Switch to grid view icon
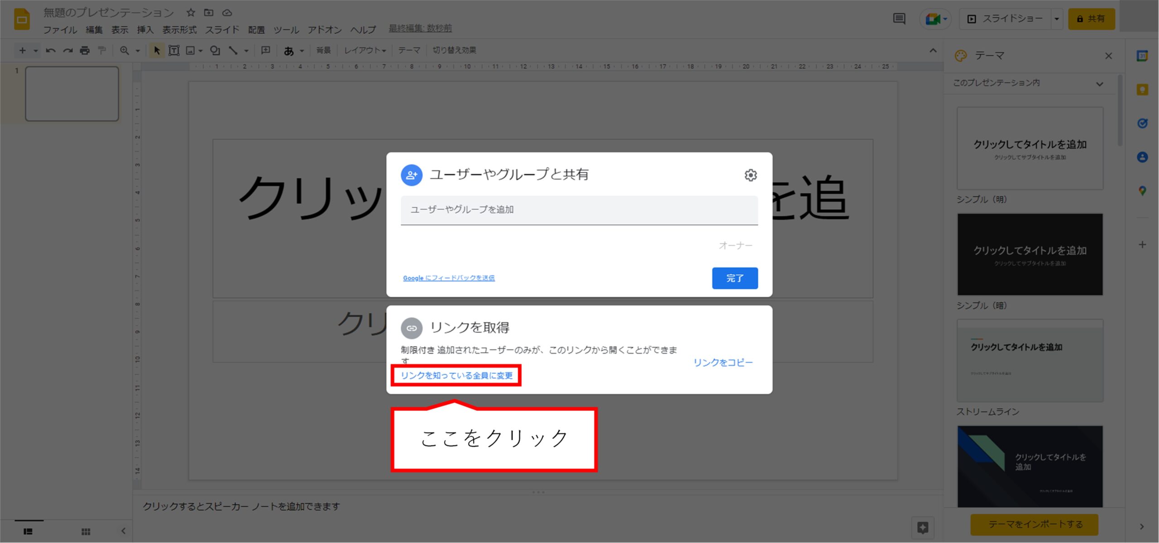The image size is (1159, 543). (86, 531)
